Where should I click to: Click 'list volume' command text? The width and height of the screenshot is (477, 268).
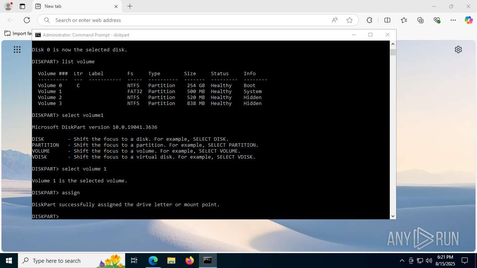tap(78, 61)
